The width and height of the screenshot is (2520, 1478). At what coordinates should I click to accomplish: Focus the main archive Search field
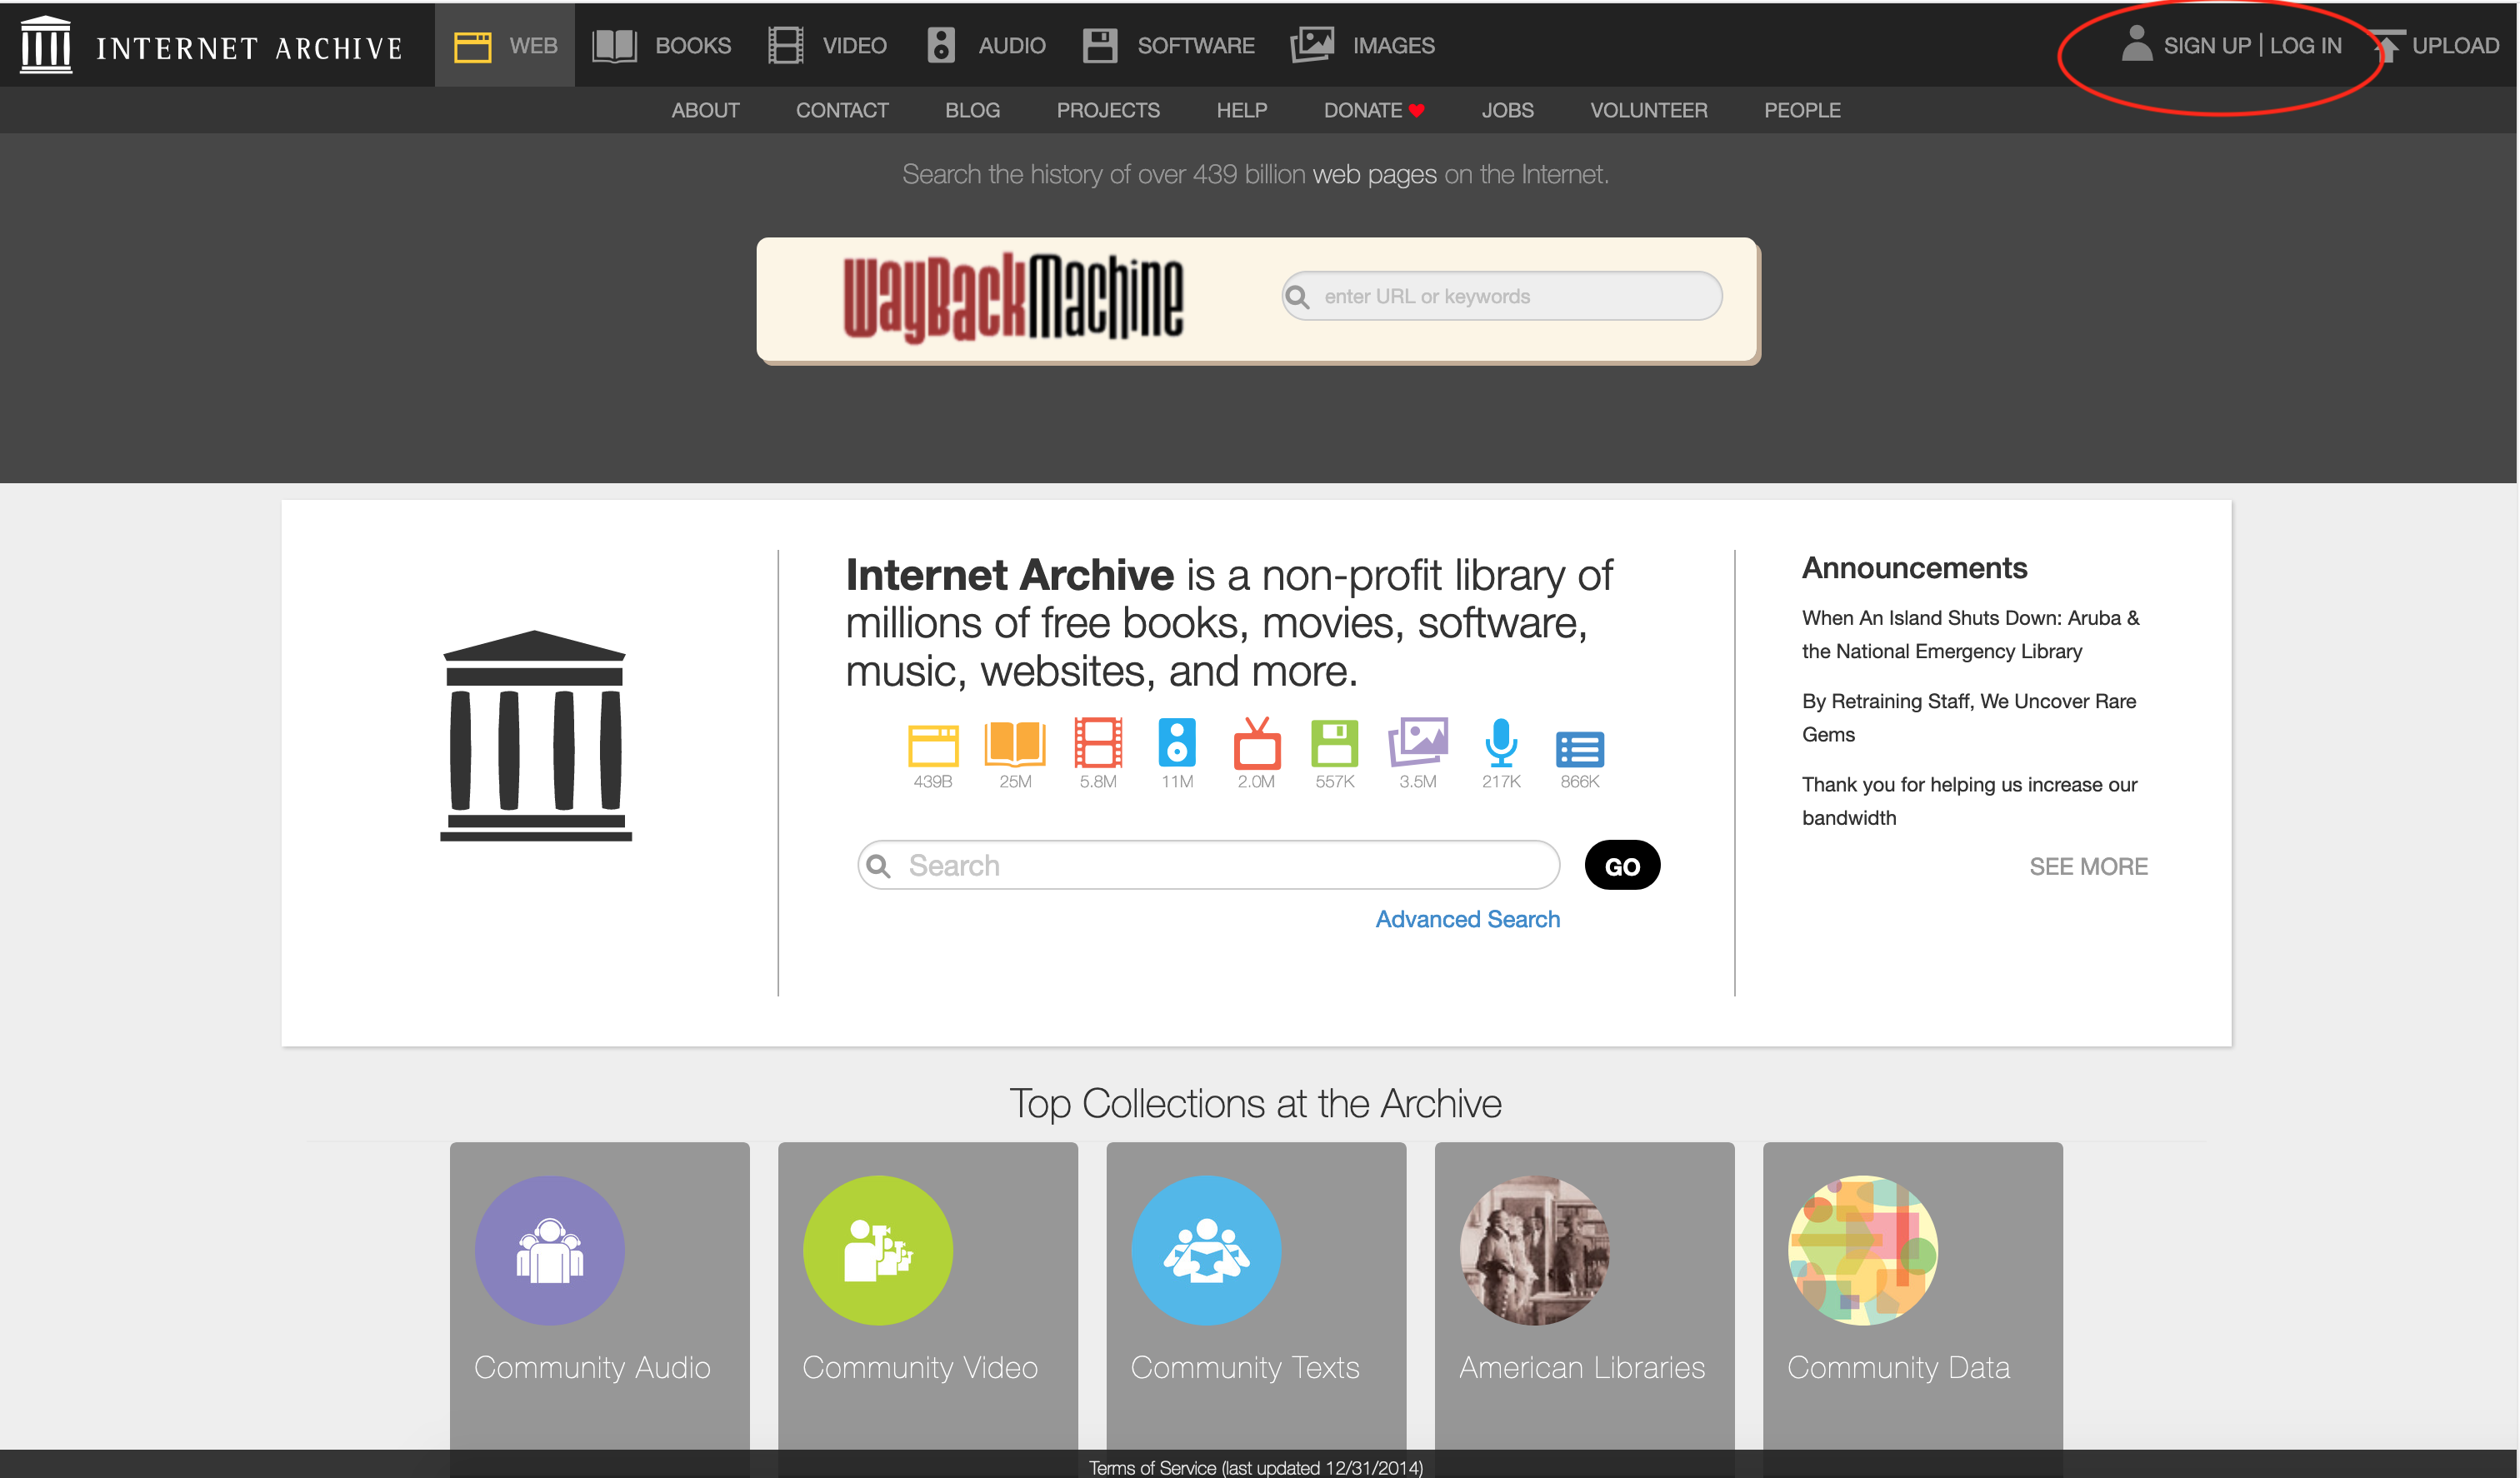tap(1208, 866)
